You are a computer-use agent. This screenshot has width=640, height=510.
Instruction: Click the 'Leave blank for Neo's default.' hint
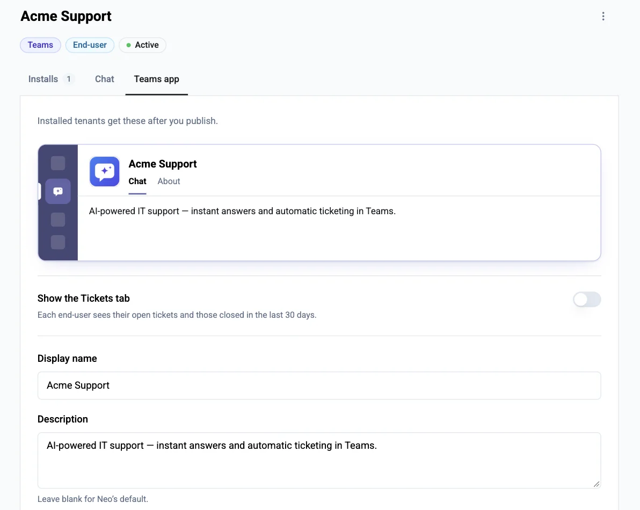point(93,499)
